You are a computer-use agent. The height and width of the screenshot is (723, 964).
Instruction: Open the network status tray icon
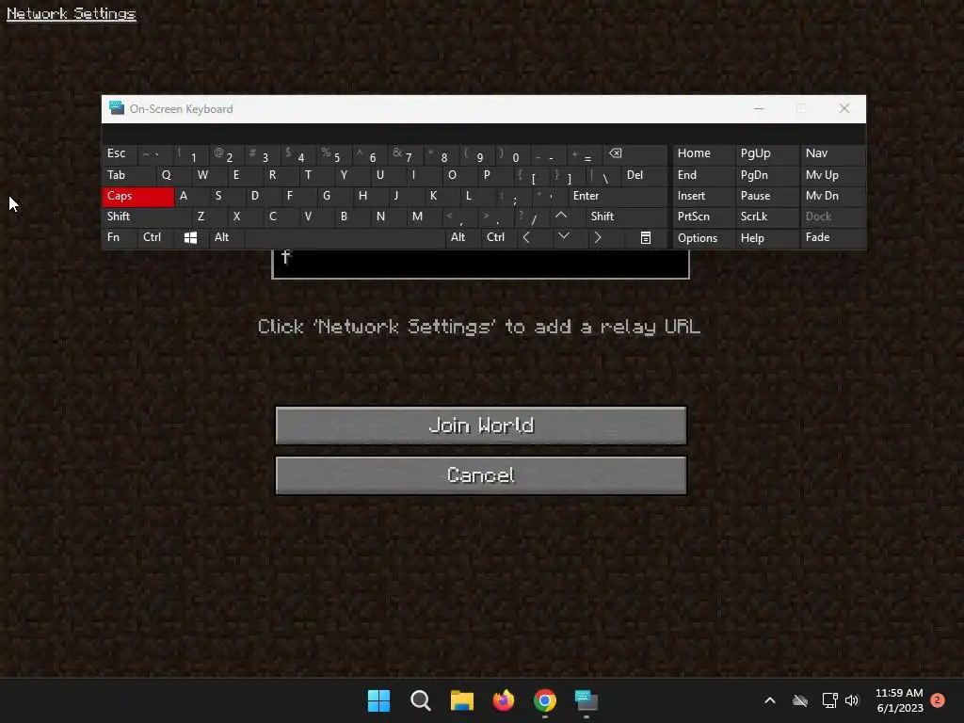pos(829,700)
